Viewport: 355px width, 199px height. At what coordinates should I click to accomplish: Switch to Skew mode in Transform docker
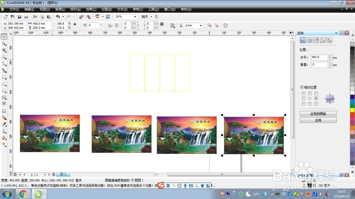(x=329, y=40)
